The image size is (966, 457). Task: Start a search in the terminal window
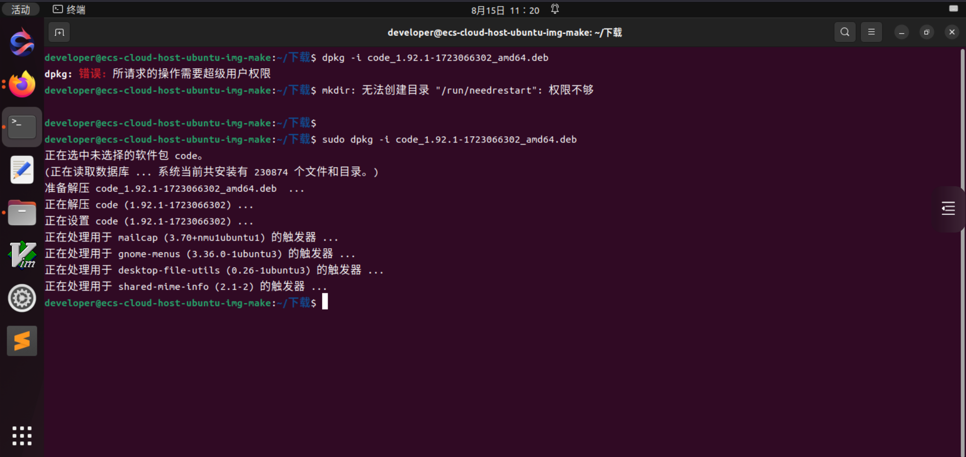(844, 32)
